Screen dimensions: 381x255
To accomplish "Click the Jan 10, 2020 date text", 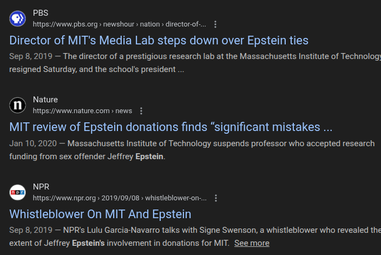I will [30, 143].
